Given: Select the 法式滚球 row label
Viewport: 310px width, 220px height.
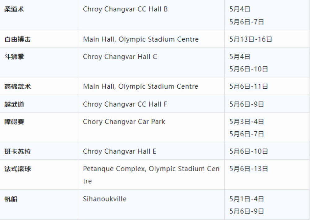Looking at the screenshot, I should point(17,169).
